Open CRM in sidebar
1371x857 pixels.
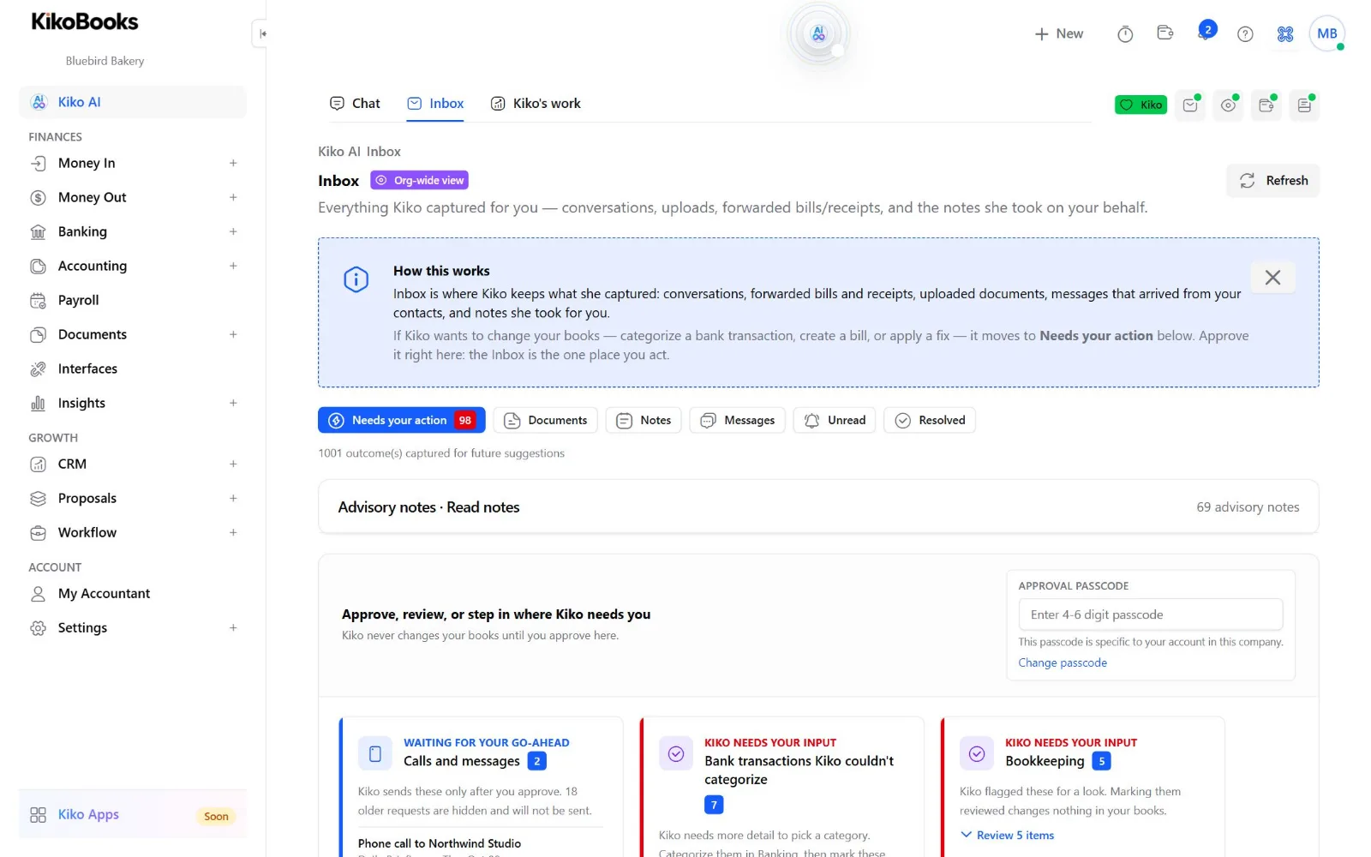72,464
